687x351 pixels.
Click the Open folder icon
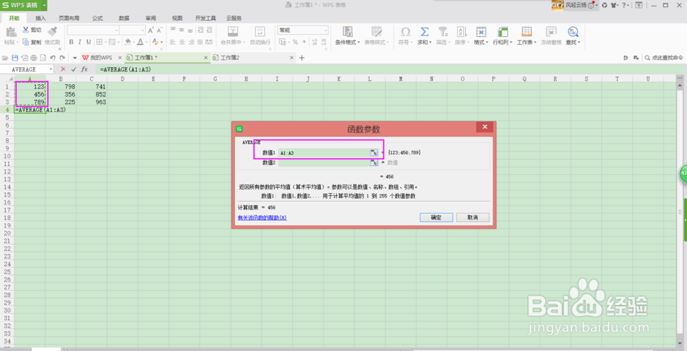pyautogui.click(x=5, y=58)
